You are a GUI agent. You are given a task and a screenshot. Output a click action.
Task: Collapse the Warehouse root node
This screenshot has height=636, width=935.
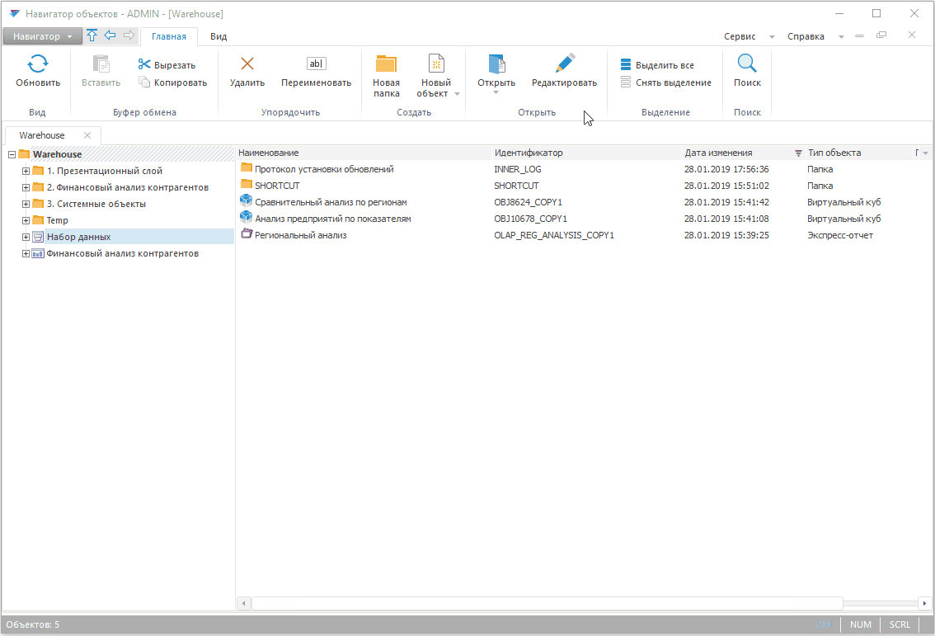(12, 154)
